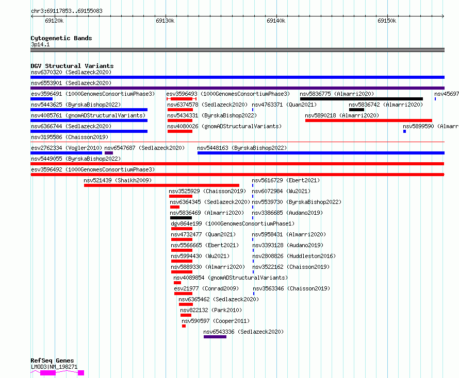Click the 69140k ruler position label

pyautogui.click(x=276, y=21)
